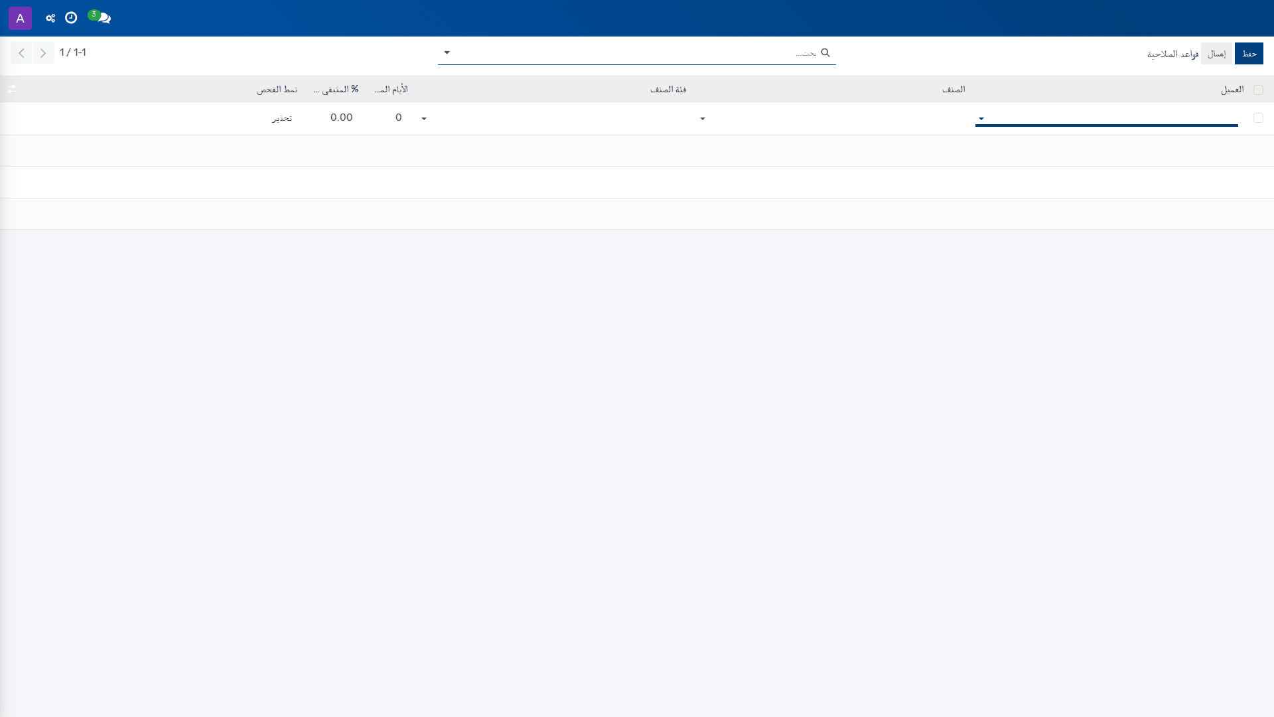
Task: Open the debug tools gear icon
Action: click(50, 18)
